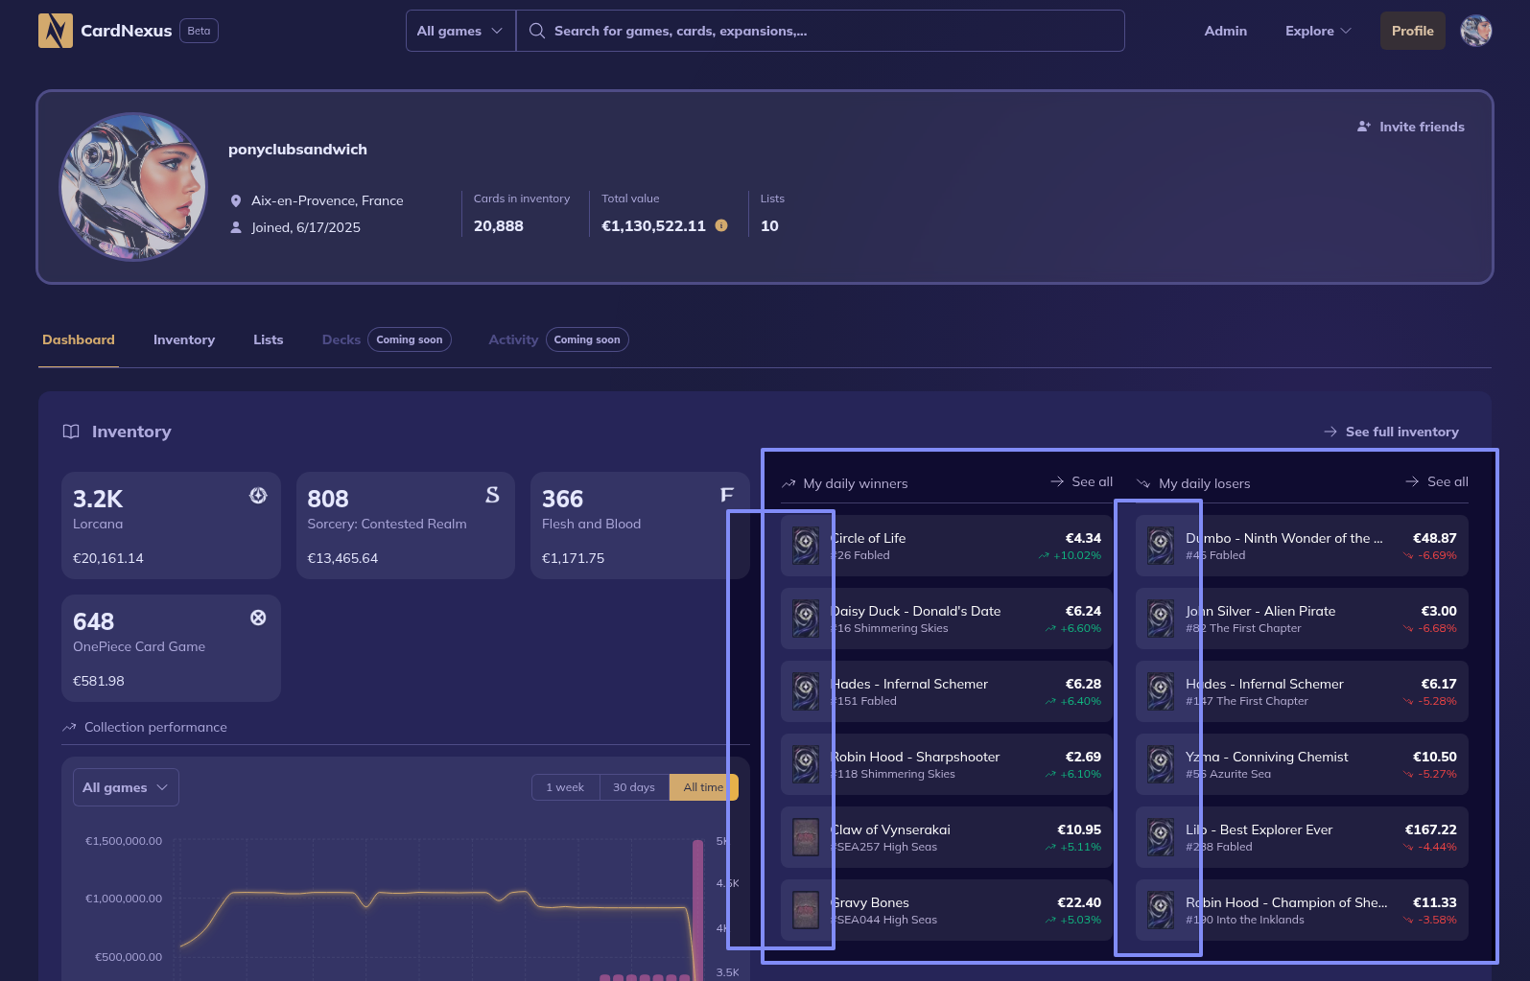Open the Claw of Vynserakai card thumbnail
This screenshot has height=981, width=1530.
(806, 837)
